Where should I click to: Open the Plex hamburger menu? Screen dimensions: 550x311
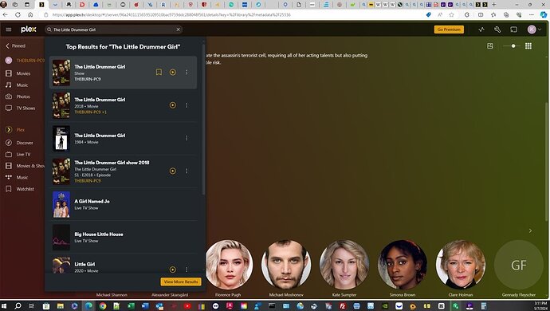tap(9, 30)
